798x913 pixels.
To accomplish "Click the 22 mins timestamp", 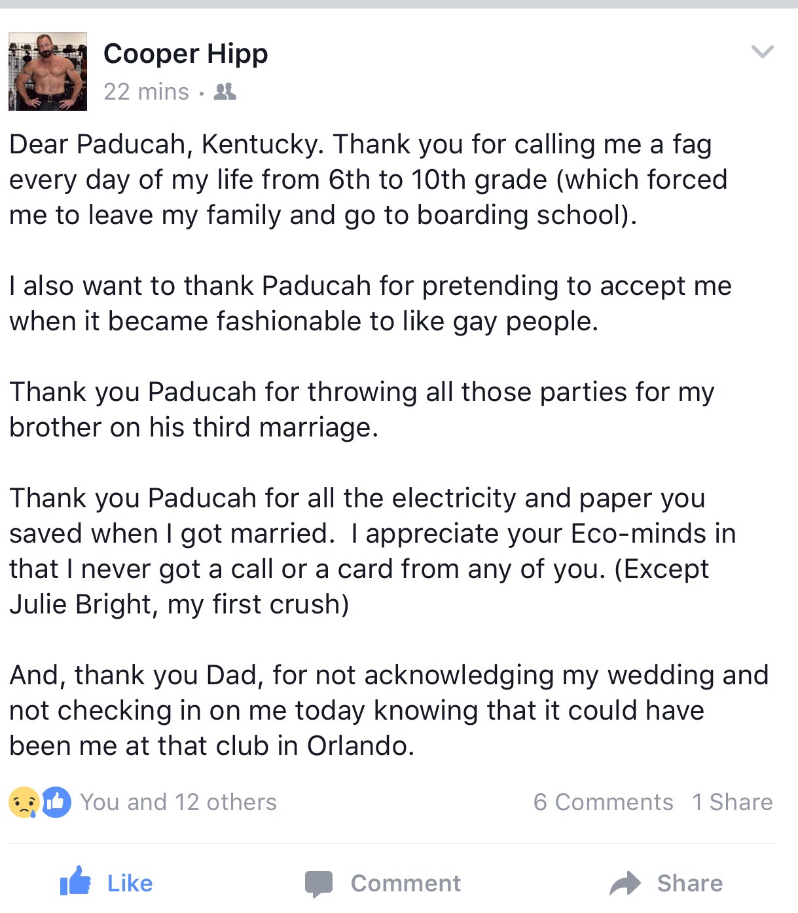I will tap(146, 92).
